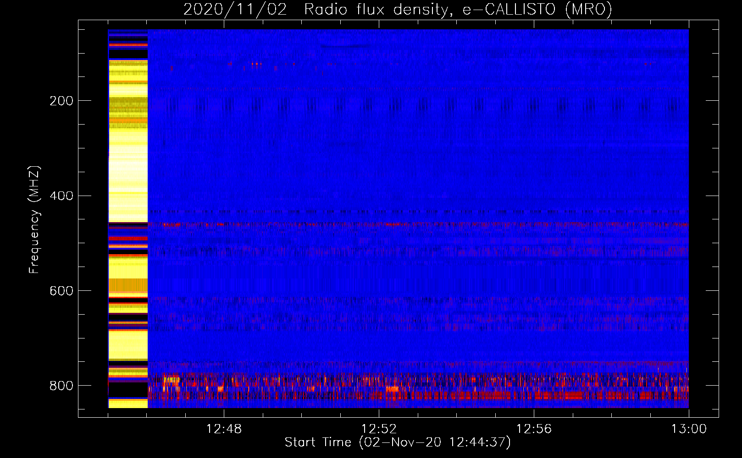Viewport: 742px width, 458px height.
Task: Click the bright orange burst near 800 MHz at 12:46
Action: click(171, 379)
